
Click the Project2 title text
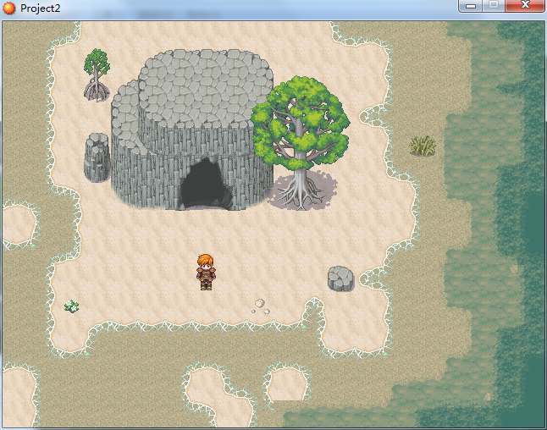40,8
